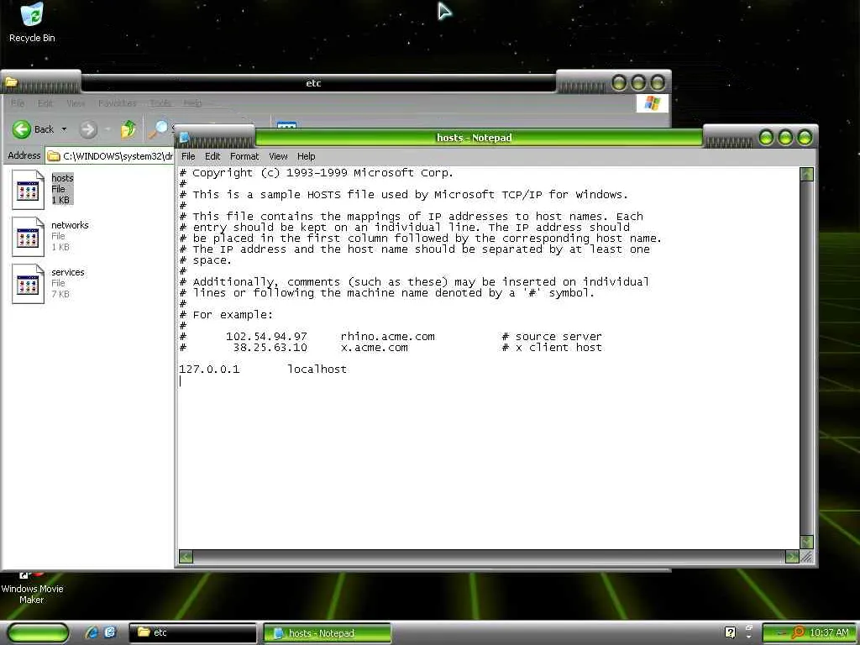Open Windows Movie Maker desktop shortcut
The height and width of the screenshot is (645, 860).
tap(32, 588)
